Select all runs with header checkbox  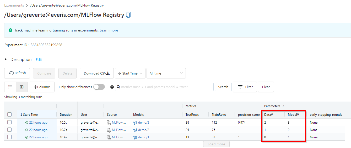tap(9, 114)
